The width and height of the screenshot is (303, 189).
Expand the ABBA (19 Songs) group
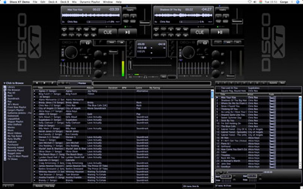[x=34, y=114]
